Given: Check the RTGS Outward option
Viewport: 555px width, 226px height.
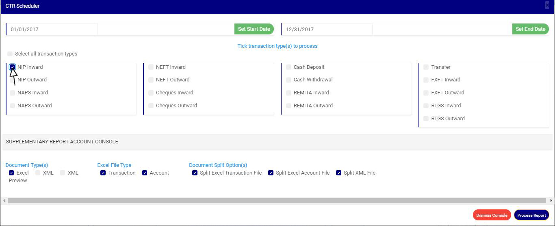Looking at the screenshot, I should pyautogui.click(x=426, y=119).
